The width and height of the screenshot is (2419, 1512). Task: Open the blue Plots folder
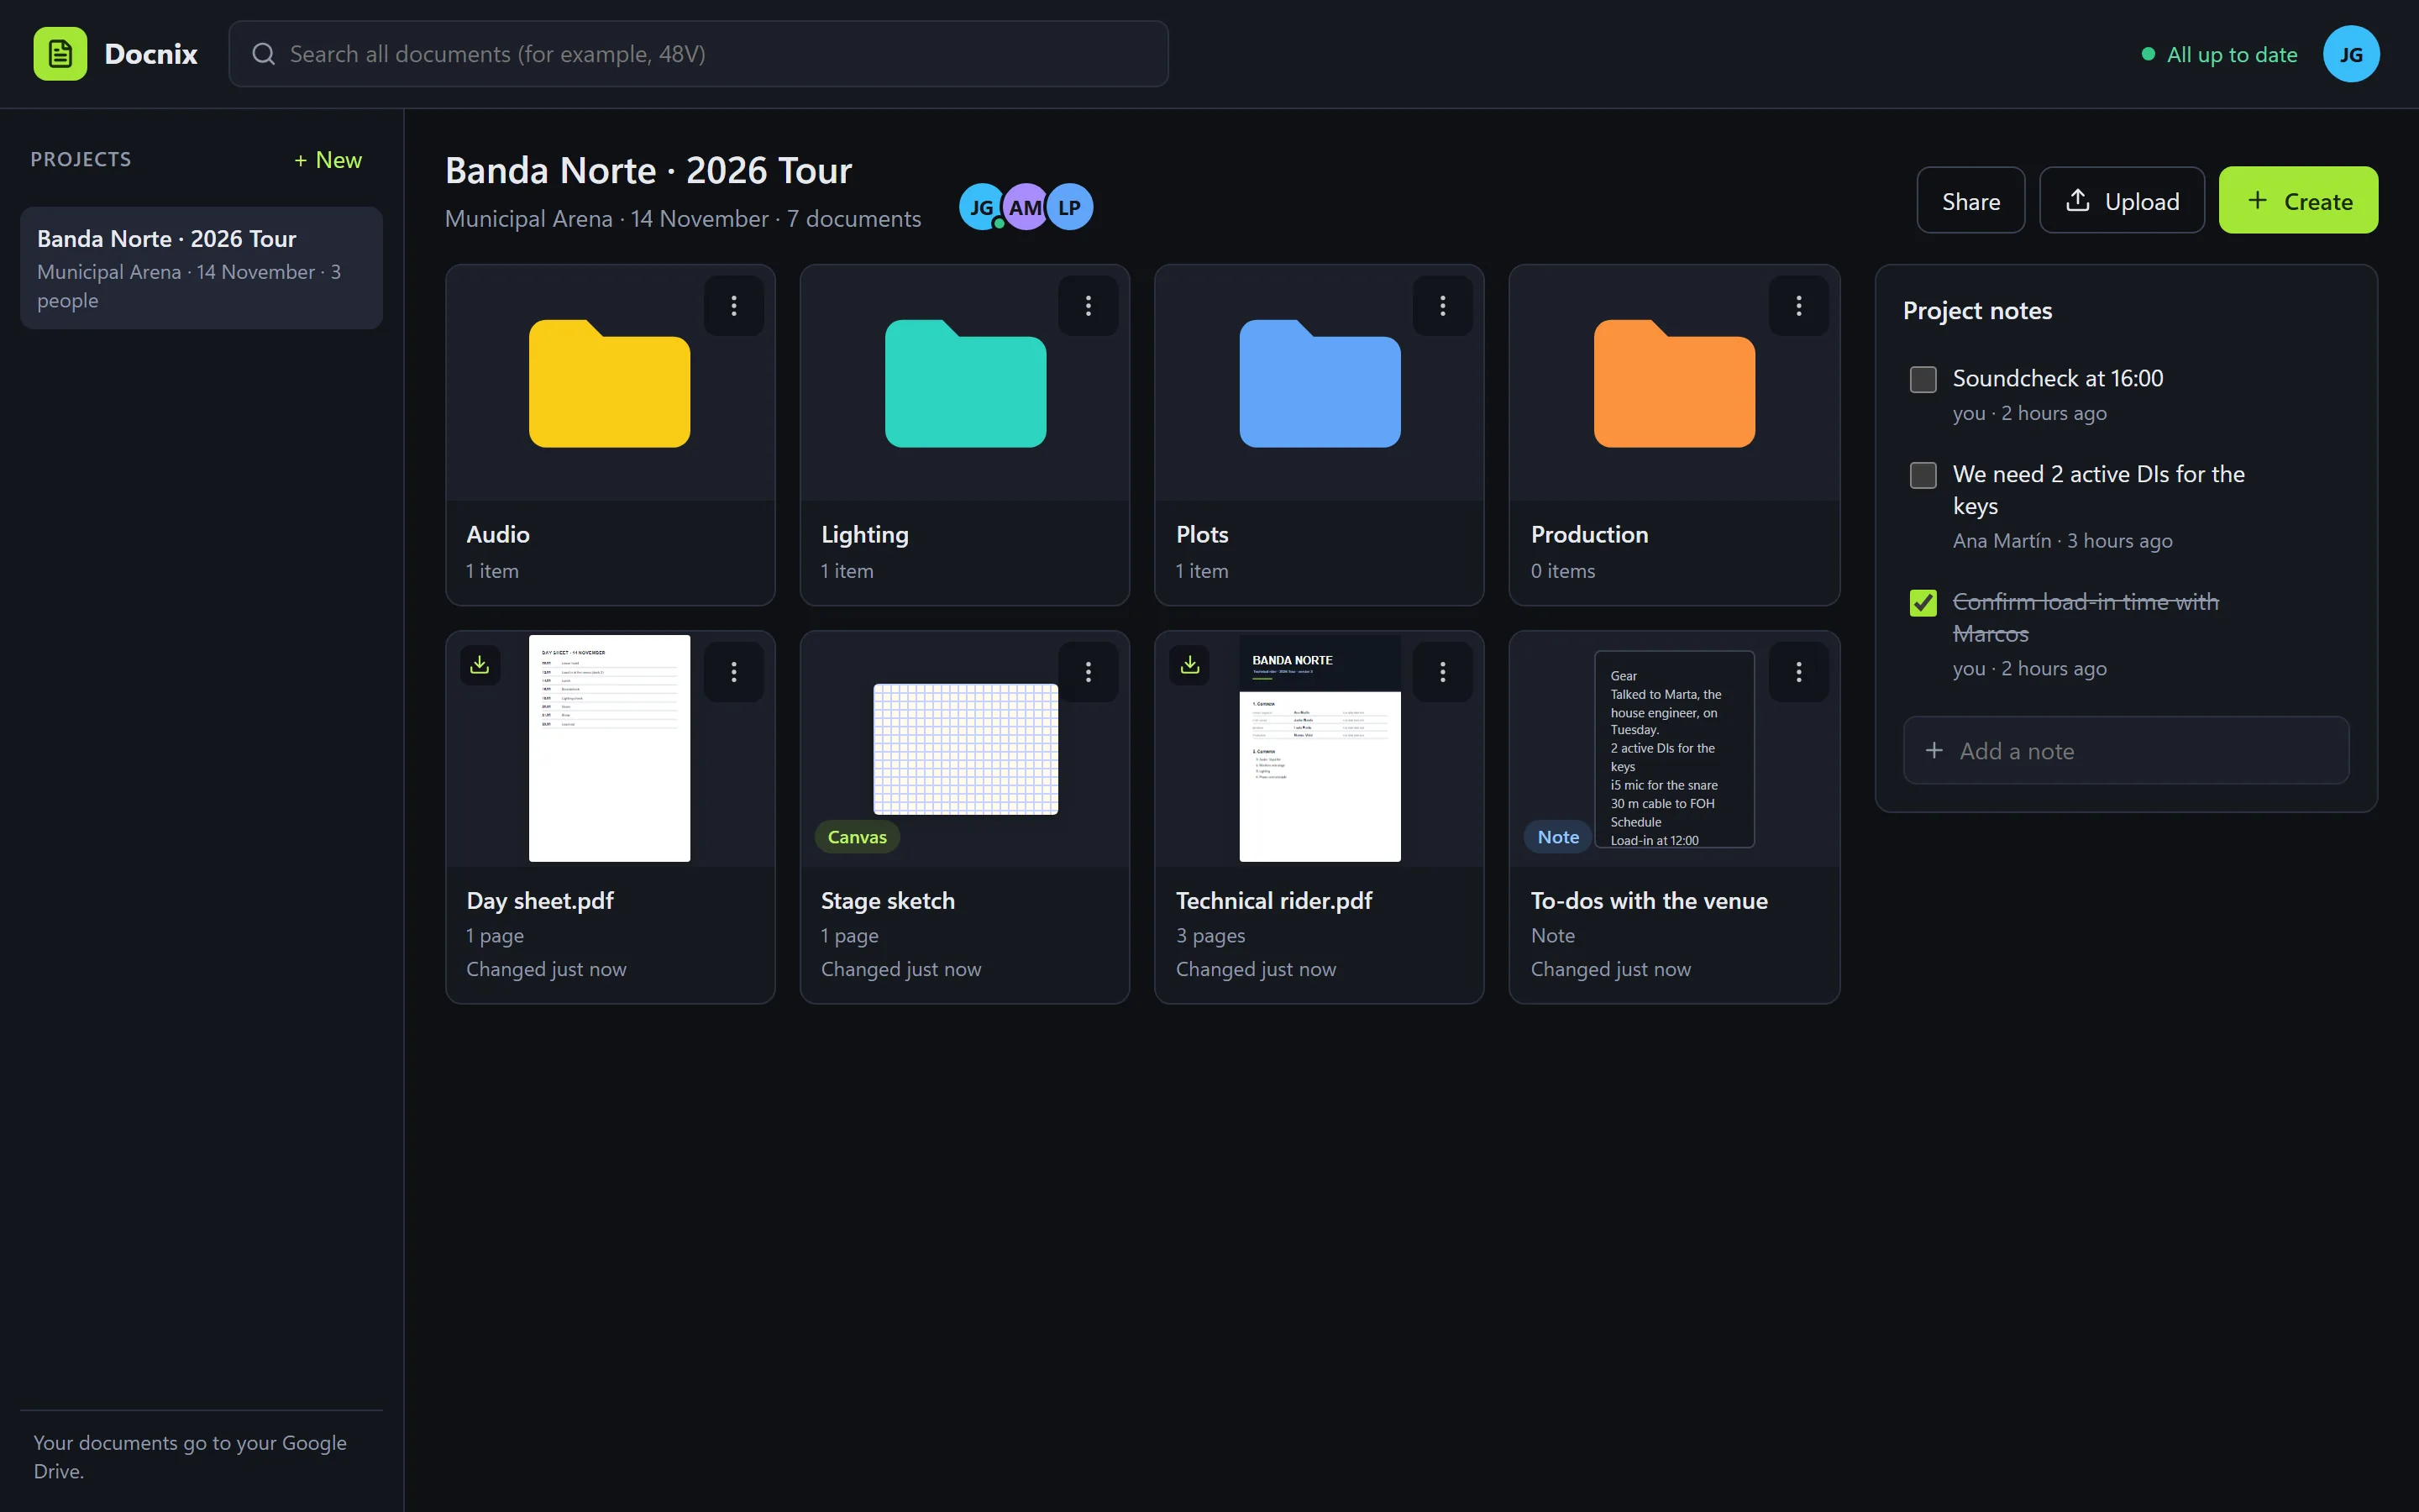[x=1320, y=383]
